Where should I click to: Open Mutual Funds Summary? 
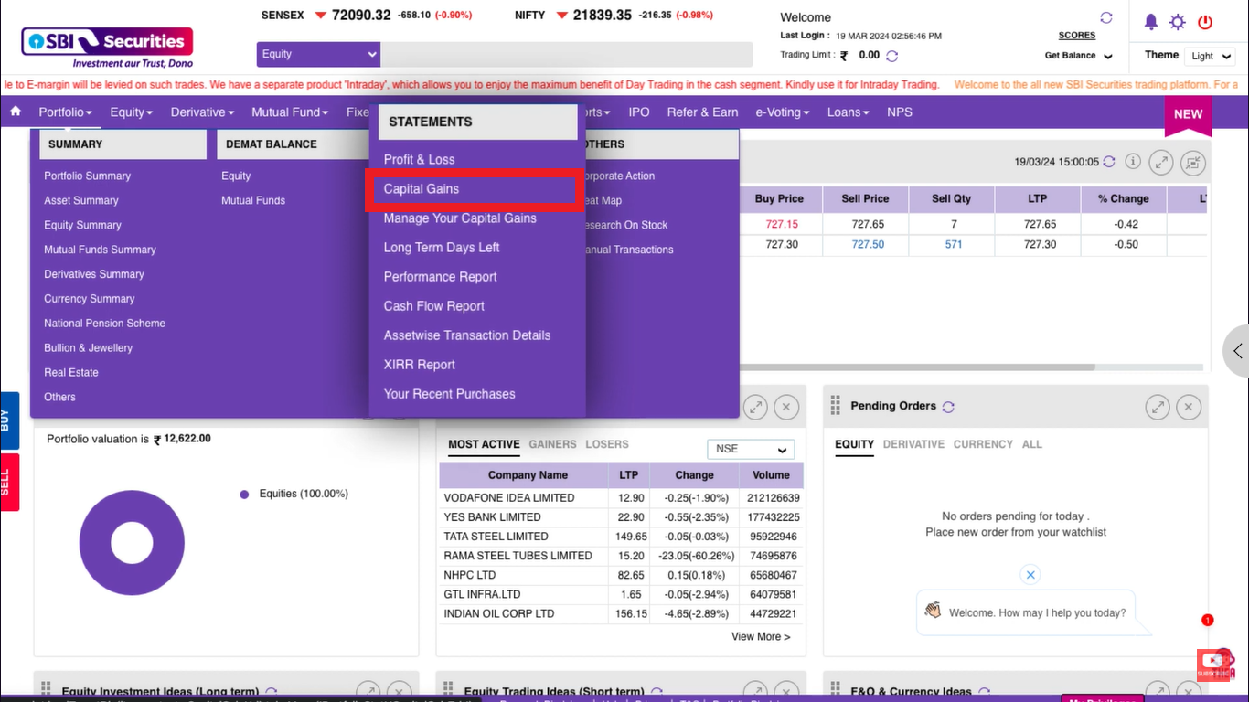point(100,250)
